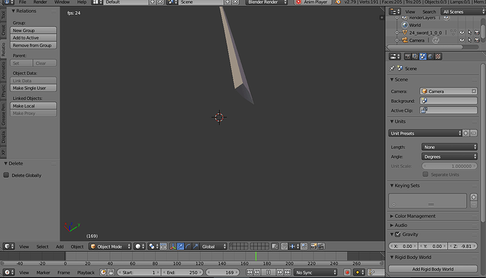This screenshot has width=486, height=278.
Task: Jump to end frame playback icon
Action: 287,272
